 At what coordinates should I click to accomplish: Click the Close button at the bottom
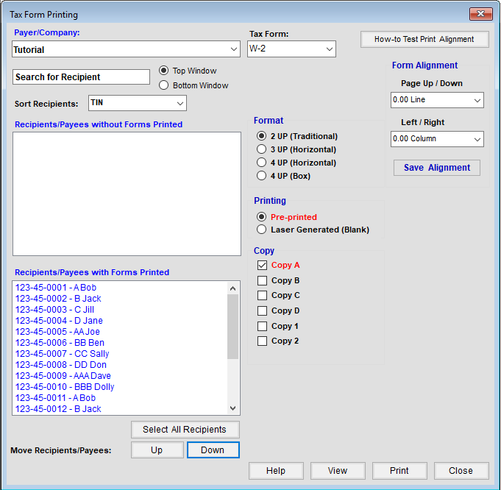coord(461,471)
